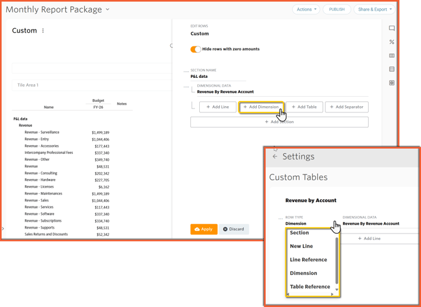Choose Table Reference in the row type list
Screen dimensions: 421x307
(x=309, y=286)
